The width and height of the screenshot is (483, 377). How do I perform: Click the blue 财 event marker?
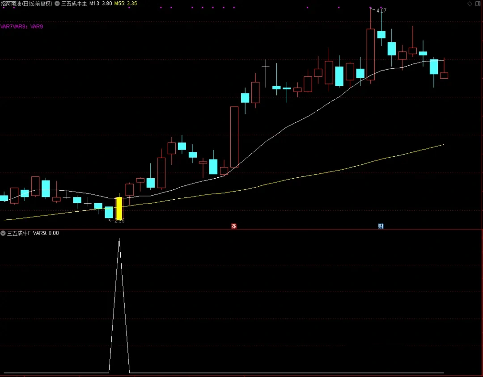click(x=381, y=226)
